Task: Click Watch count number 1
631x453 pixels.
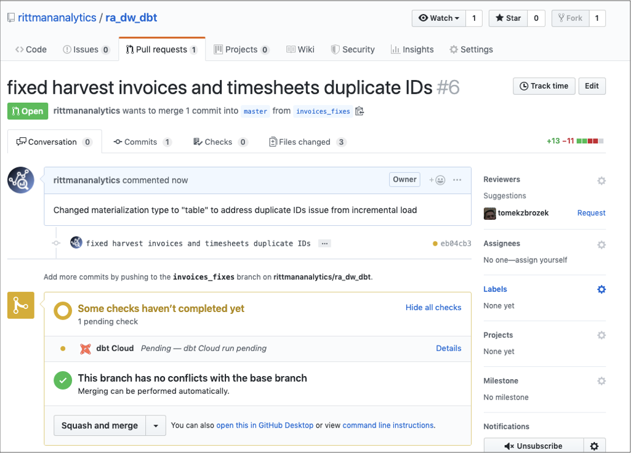Action: tap(474, 18)
